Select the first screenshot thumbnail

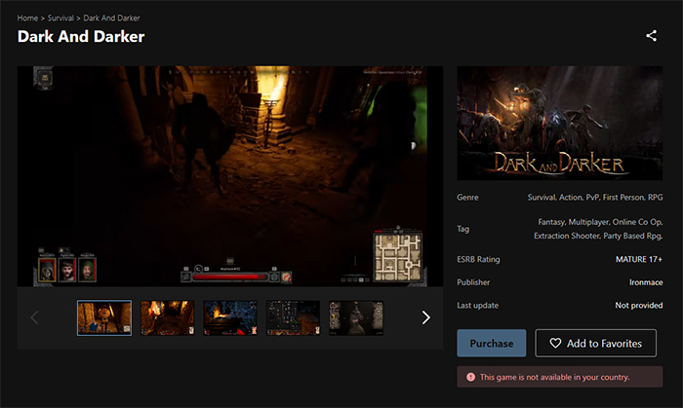tap(104, 318)
